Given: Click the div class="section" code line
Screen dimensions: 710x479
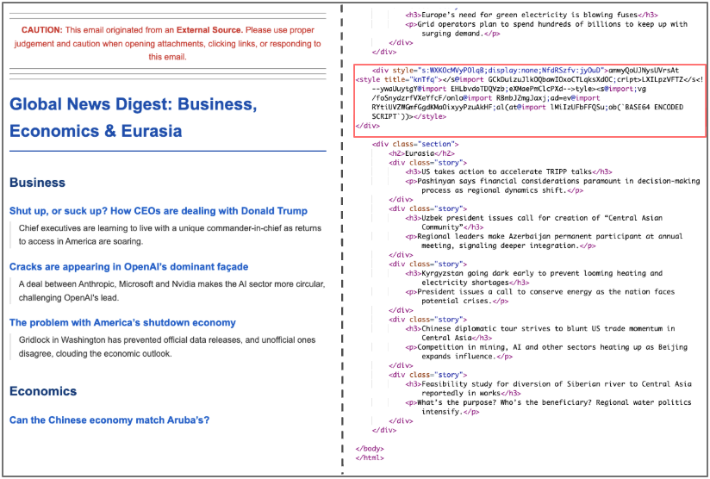Looking at the screenshot, I should coord(415,144).
